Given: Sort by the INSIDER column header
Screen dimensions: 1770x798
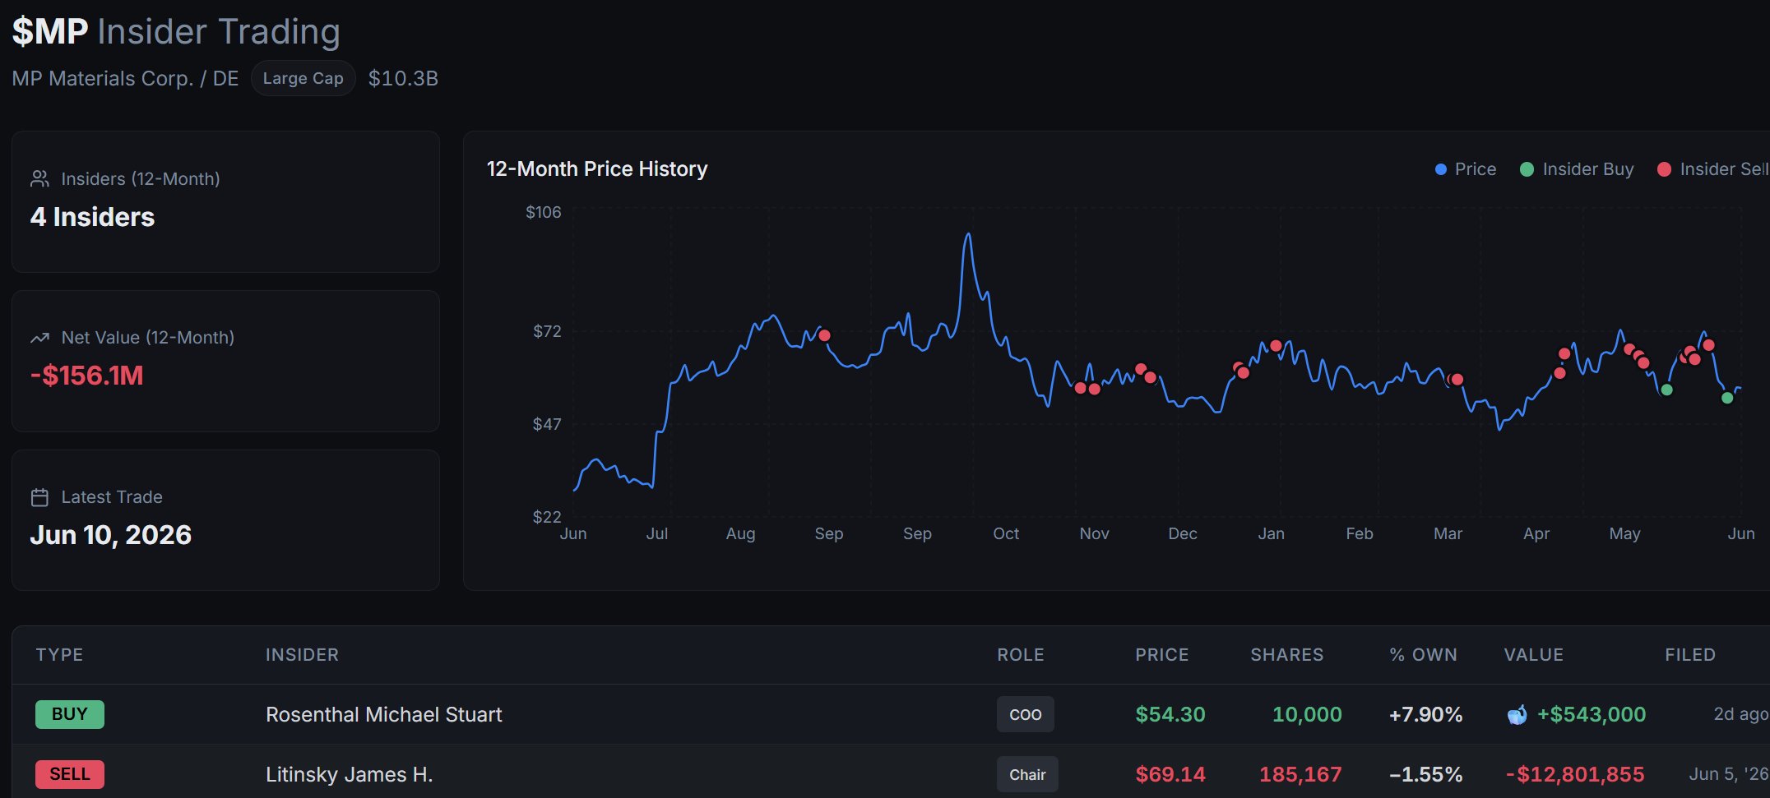Looking at the screenshot, I should pyautogui.click(x=302, y=655).
